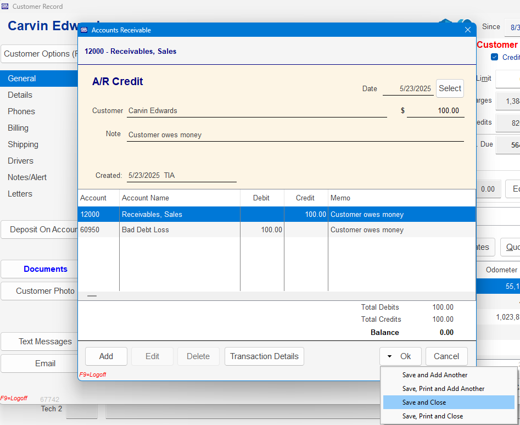Image resolution: width=520 pixels, height=425 pixels.
Task: Click the dollar amount field
Action: tap(435, 111)
